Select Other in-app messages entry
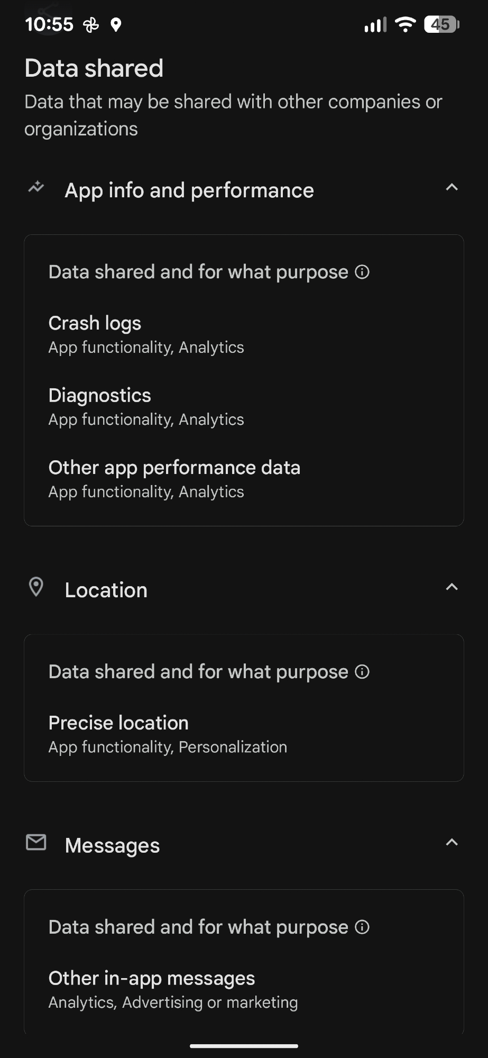The width and height of the screenshot is (488, 1058). (x=172, y=990)
